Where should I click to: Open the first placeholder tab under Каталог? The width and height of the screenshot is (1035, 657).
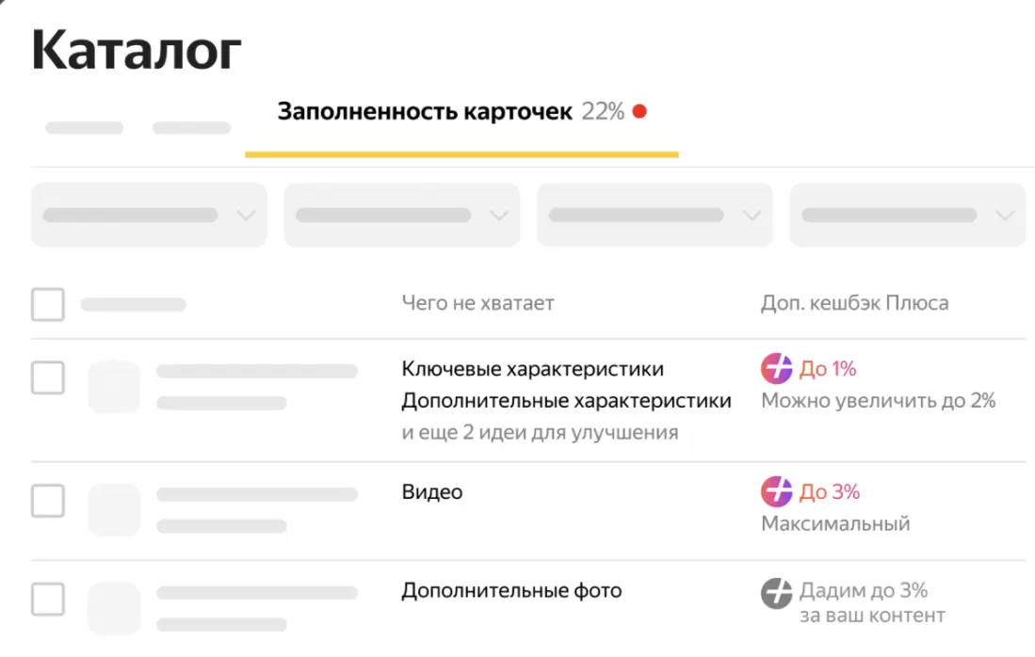pos(84,128)
